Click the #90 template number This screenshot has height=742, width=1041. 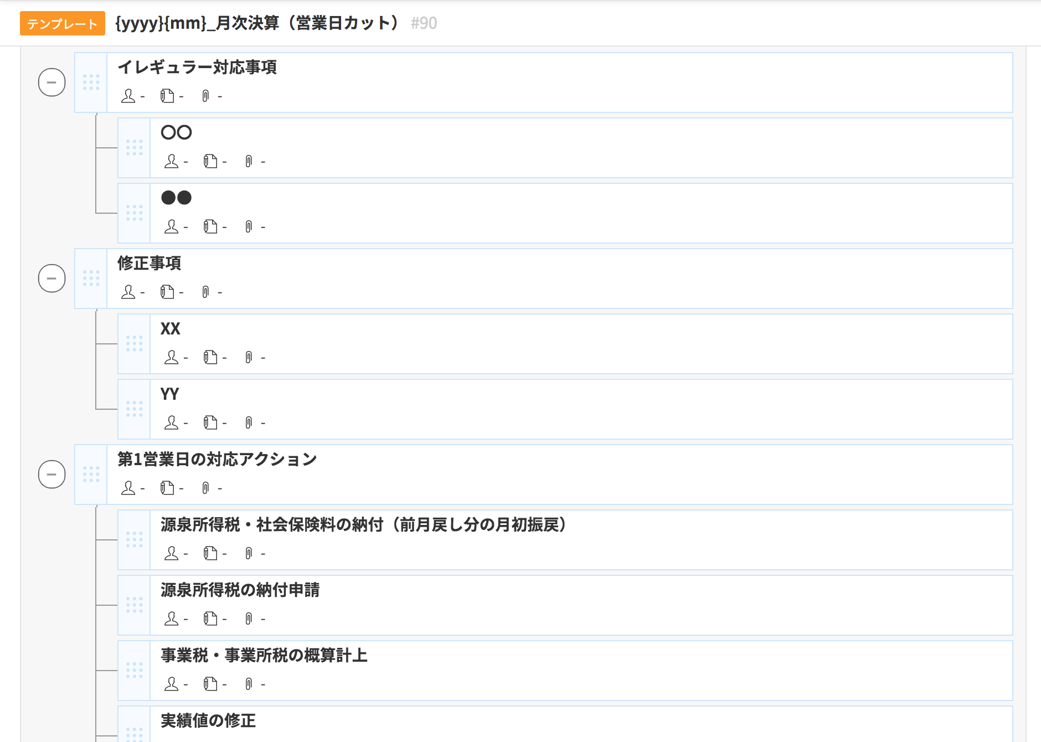point(424,23)
